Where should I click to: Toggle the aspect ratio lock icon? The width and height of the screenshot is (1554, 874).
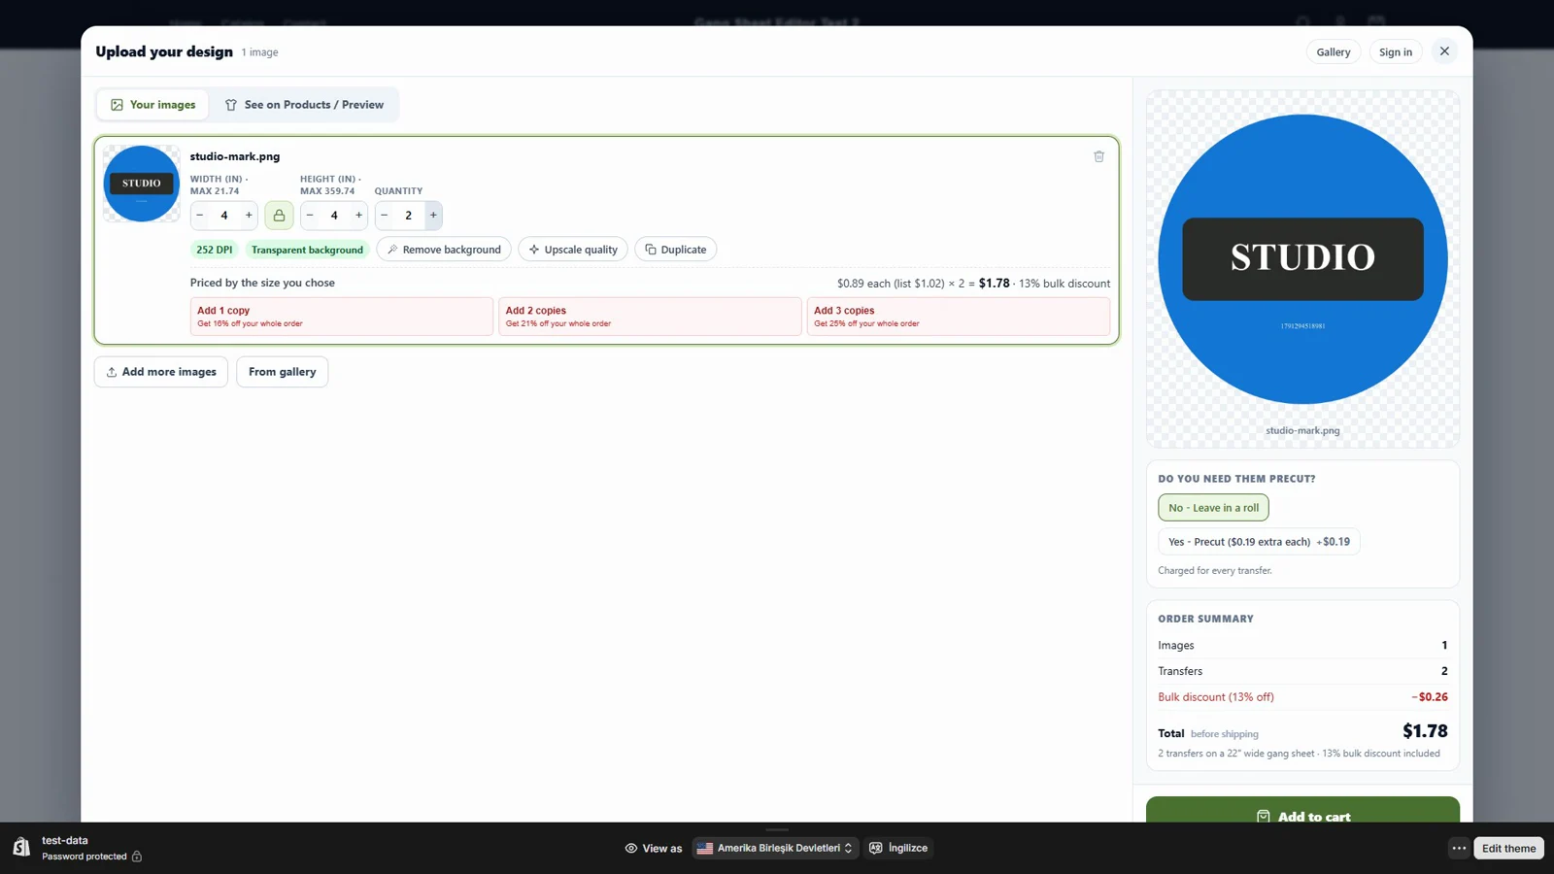pyautogui.click(x=279, y=216)
